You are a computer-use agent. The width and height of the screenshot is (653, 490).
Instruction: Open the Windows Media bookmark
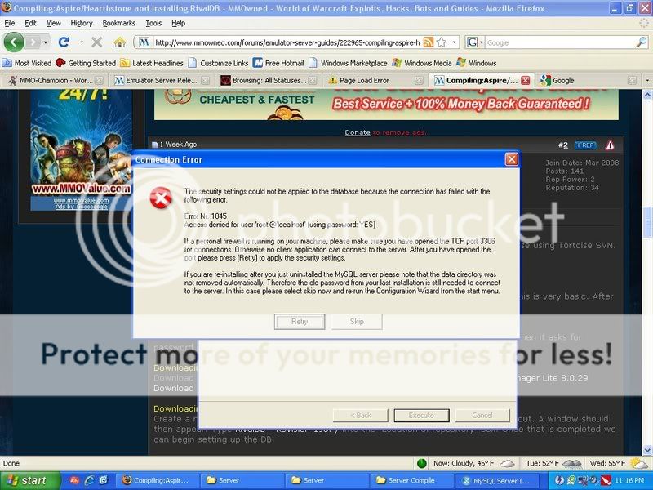(x=422, y=63)
